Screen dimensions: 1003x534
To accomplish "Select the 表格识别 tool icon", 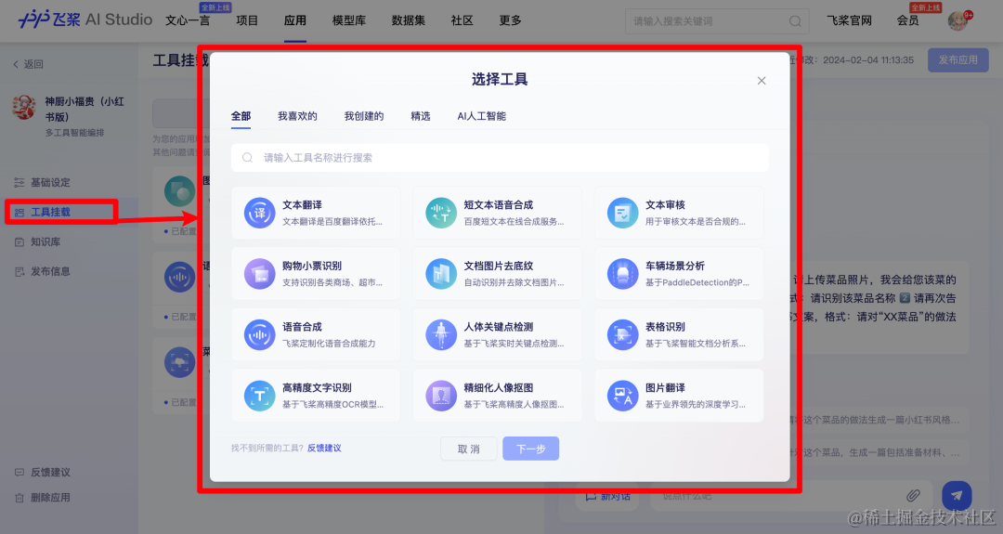I will click(622, 334).
